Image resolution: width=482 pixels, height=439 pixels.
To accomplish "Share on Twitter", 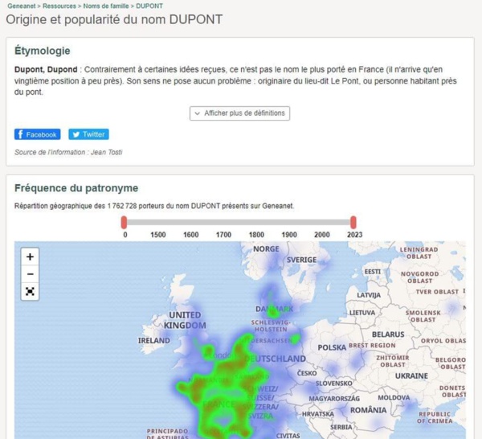I will pos(88,134).
